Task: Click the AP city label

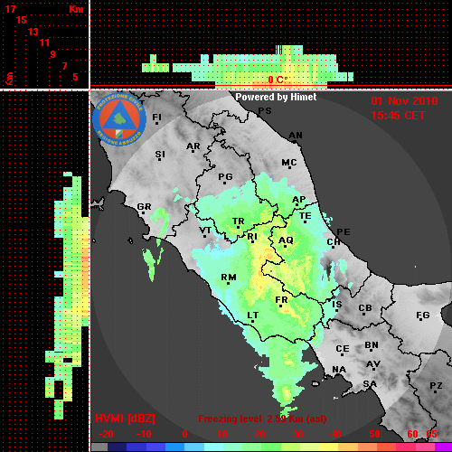Action: [x=298, y=200]
